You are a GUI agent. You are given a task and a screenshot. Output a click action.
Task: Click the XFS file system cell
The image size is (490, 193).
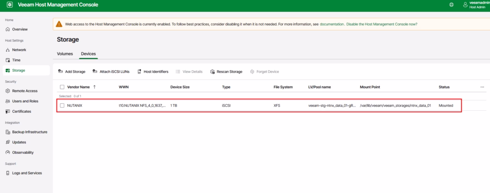277,106
